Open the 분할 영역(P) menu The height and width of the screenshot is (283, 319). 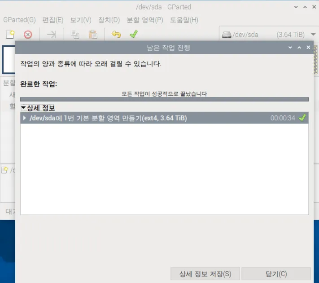coord(145,20)
